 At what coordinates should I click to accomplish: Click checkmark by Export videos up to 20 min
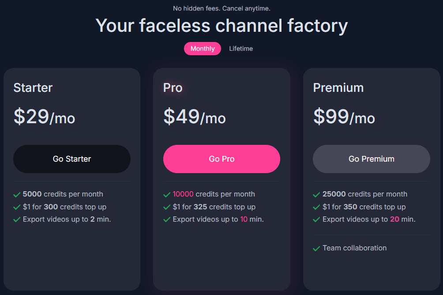[316, 219]
